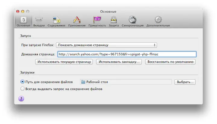Click the Использовать закладку… button
Image resolution: width=217 pixels, height=124 pixels.
(119, 62)
